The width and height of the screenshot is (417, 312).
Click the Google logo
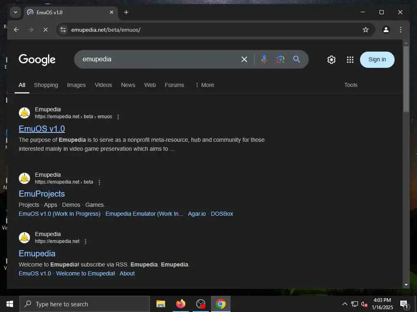click(37, 59)
